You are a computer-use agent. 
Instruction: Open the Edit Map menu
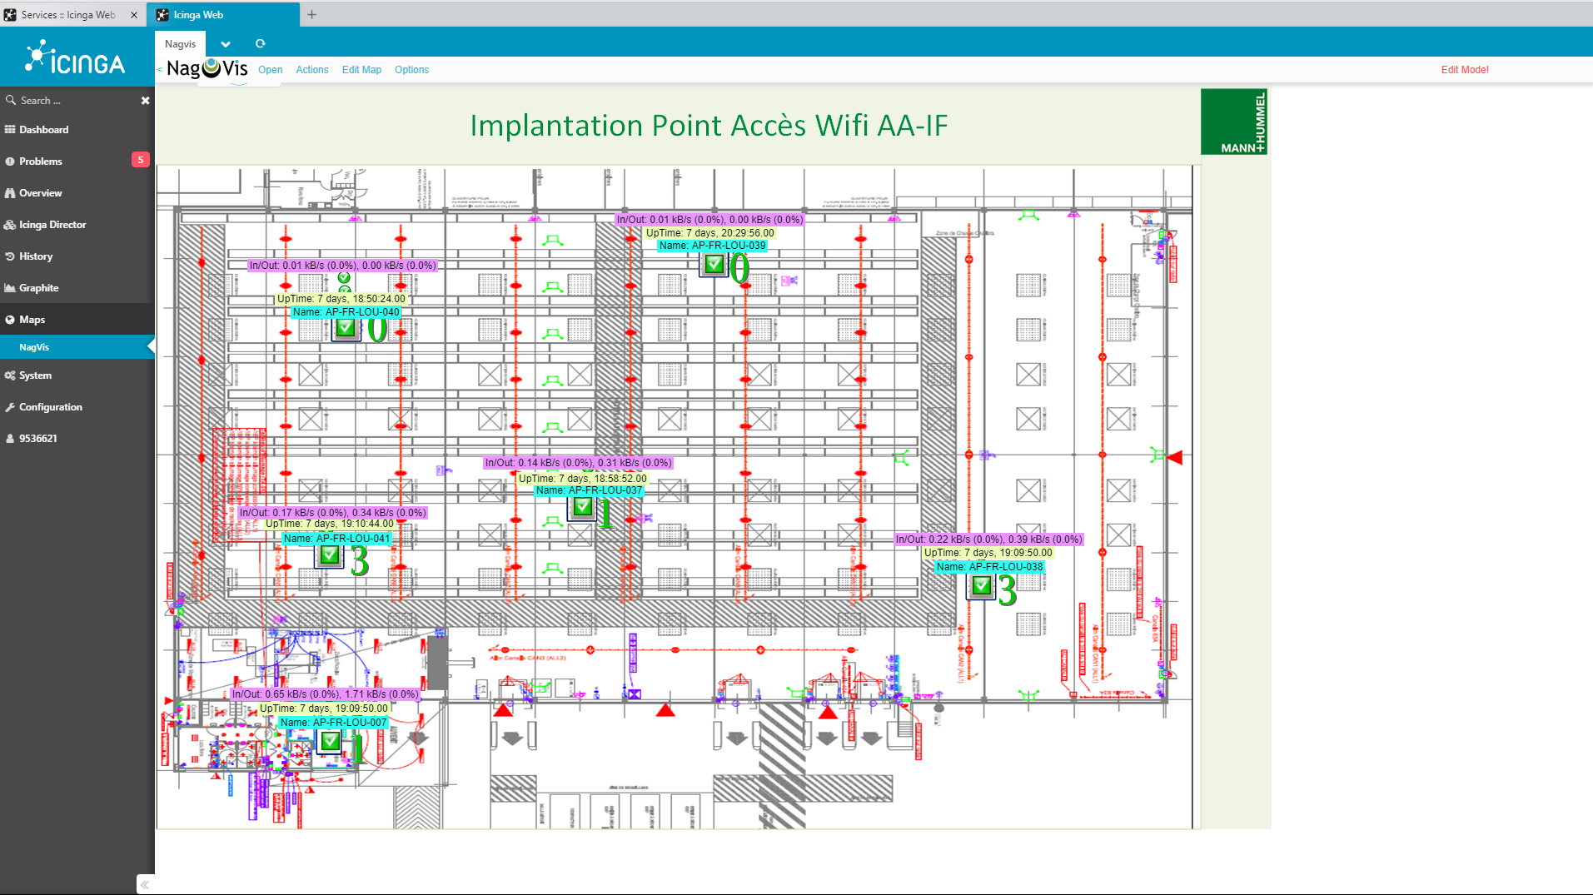coord(361,70)
